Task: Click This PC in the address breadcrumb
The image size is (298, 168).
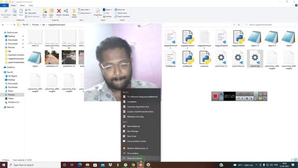Action: point(26,25)
